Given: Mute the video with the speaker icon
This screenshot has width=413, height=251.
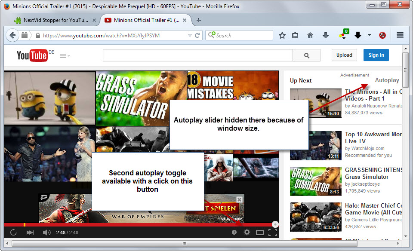Looking at the screenshot, I should (x=46, y=233).
